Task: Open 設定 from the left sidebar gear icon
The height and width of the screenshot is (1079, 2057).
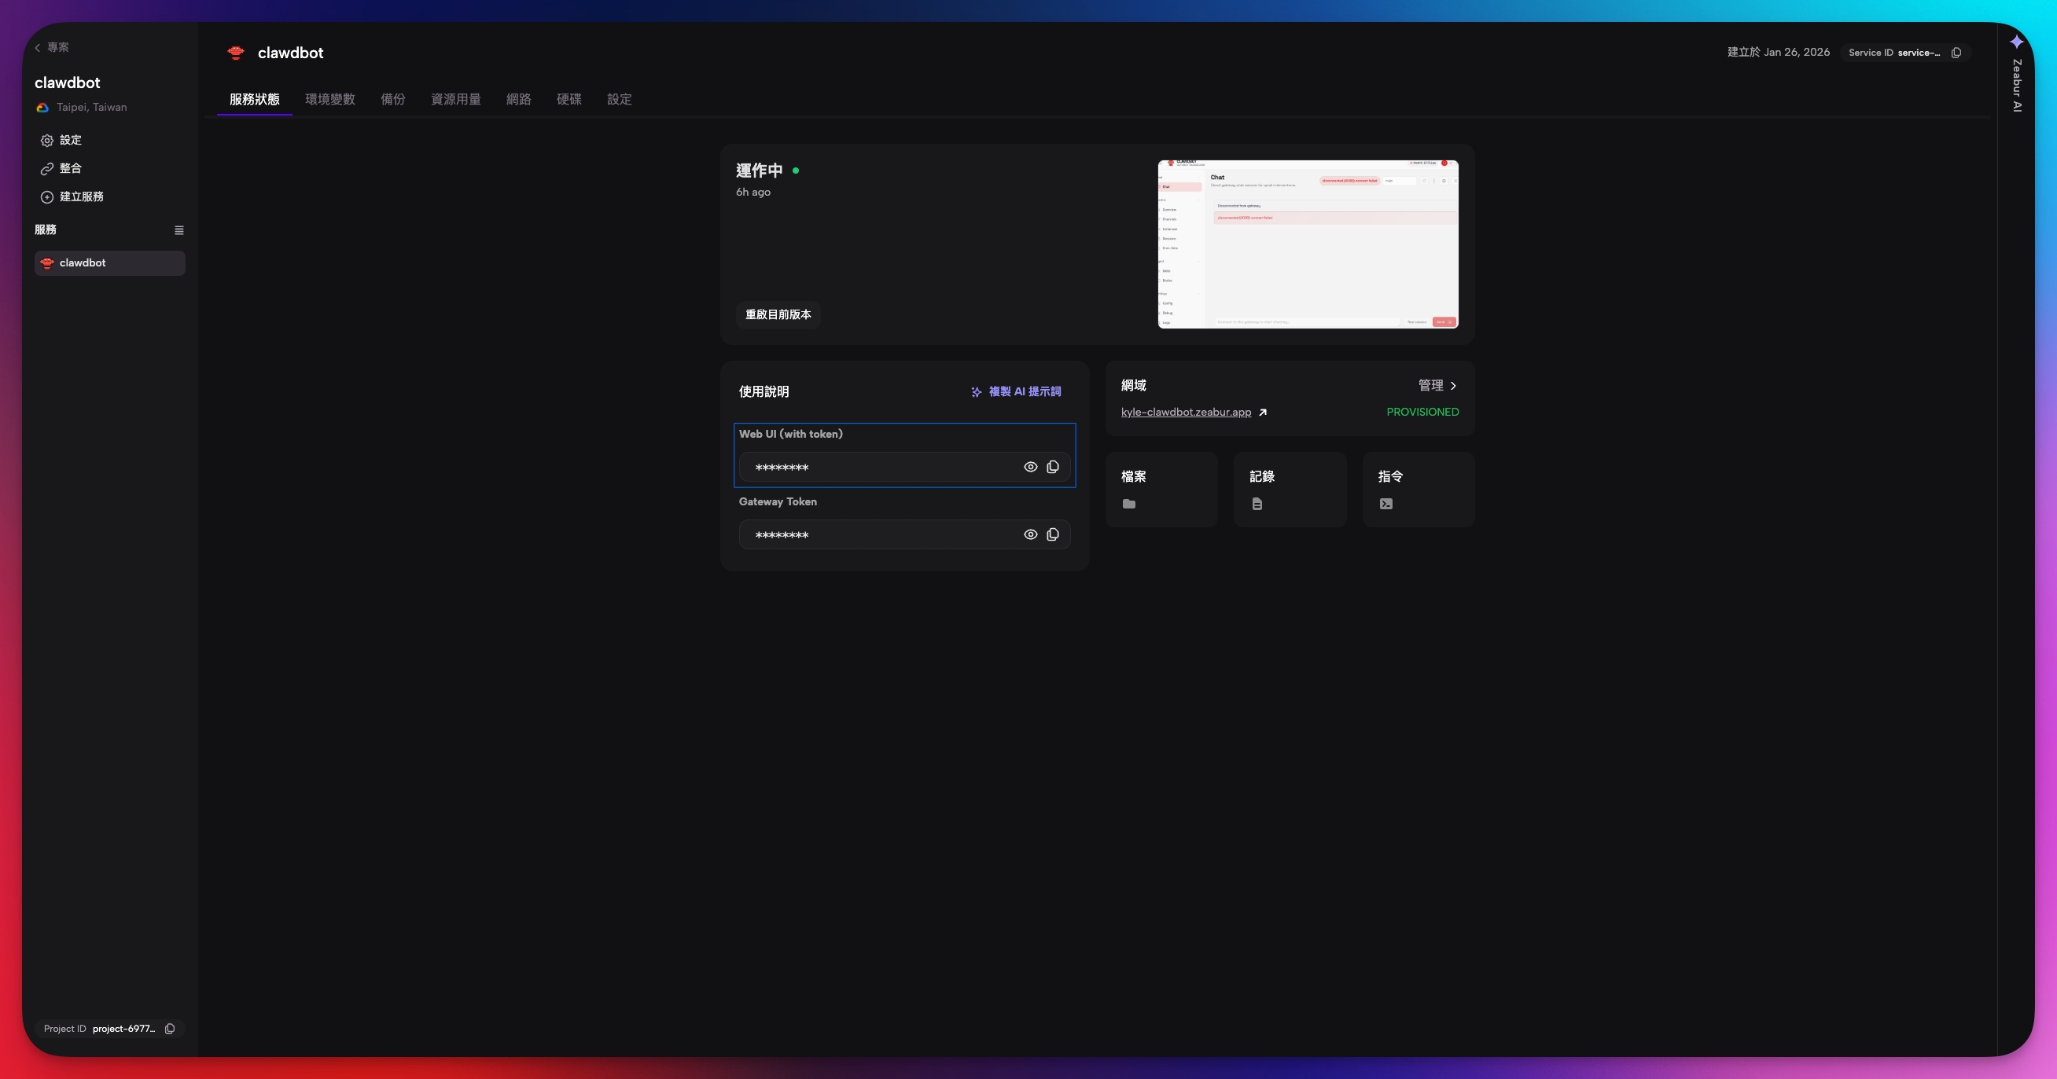Action: 47,140
